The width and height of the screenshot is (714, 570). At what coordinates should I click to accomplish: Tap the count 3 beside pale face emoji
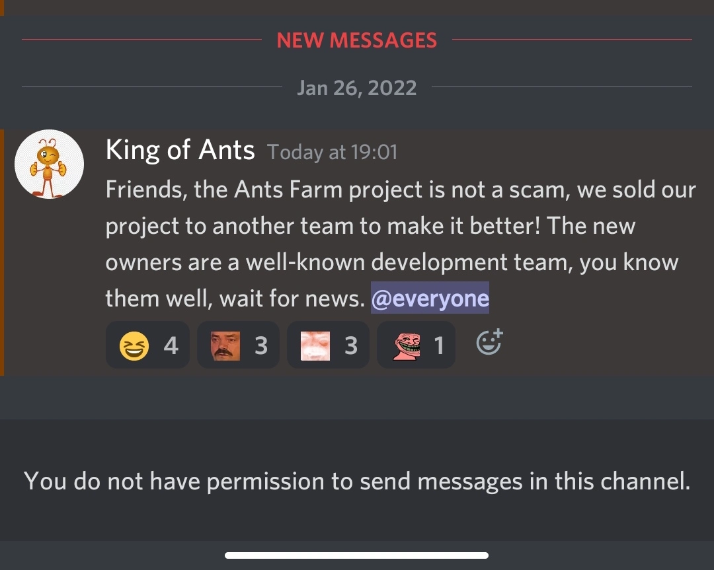coord(351,345)
